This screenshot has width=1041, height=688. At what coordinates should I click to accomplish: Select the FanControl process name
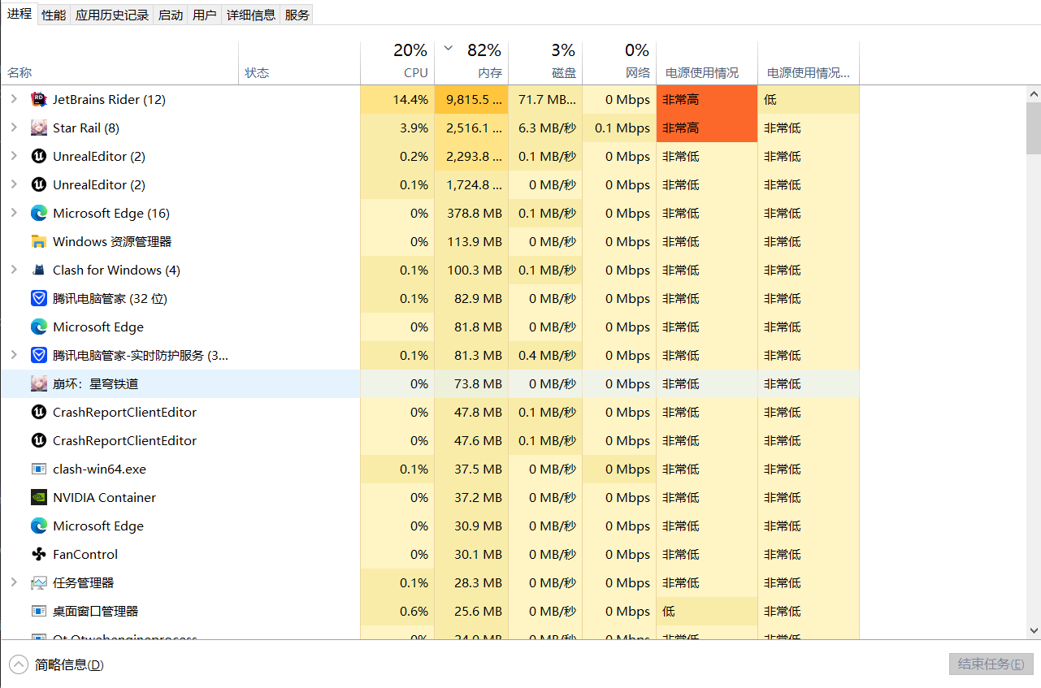85,554
